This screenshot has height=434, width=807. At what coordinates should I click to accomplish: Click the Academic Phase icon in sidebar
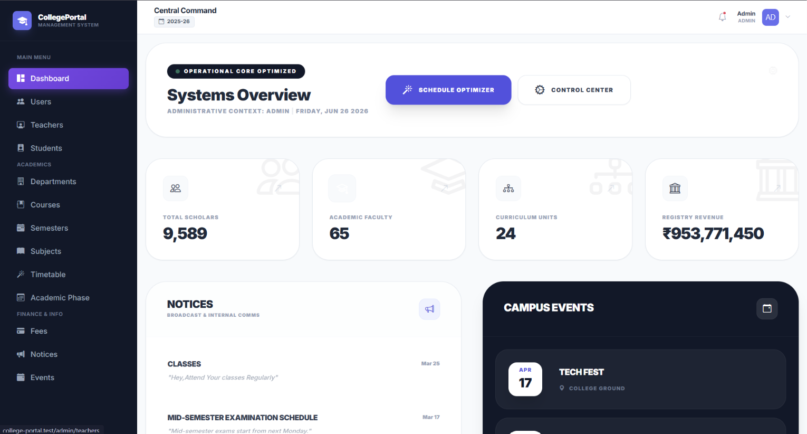point(21,298)
